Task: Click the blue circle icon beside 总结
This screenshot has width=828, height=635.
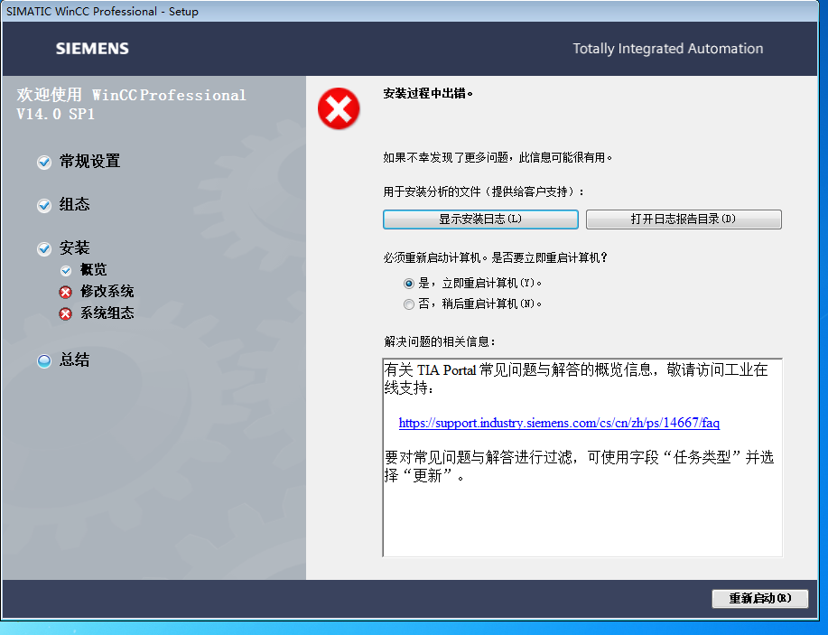Action: tap(44, 361)
